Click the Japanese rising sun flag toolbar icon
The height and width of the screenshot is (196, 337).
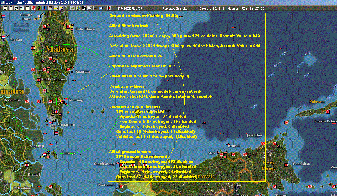pyautogui.click(x=33, y=8)
